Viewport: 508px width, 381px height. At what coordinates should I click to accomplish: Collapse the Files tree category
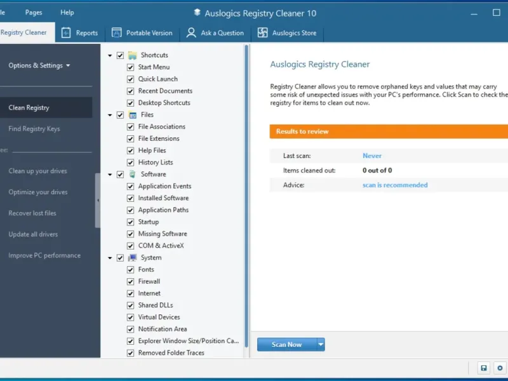click(x=110, y=115)
